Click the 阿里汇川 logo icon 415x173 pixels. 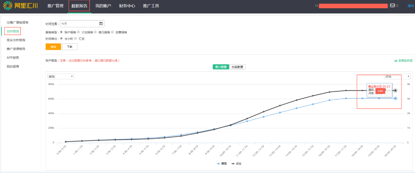(8, 6)
